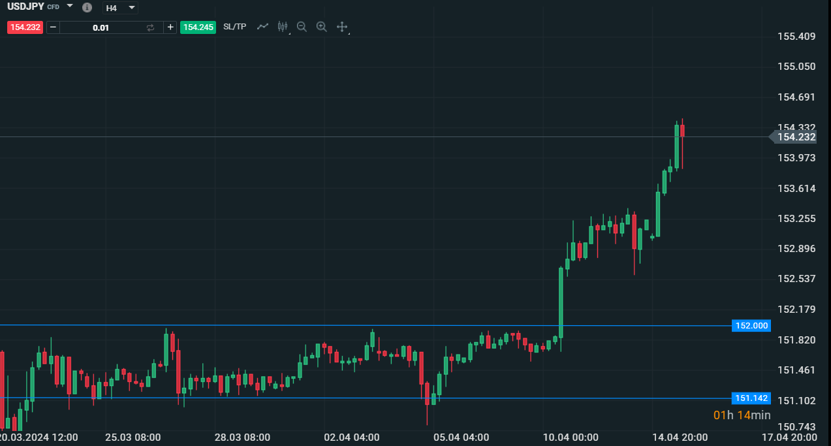Viewport: 831px width, 446px height.
Task: Click the 152.896 price axis label
Action: [797, 249]
